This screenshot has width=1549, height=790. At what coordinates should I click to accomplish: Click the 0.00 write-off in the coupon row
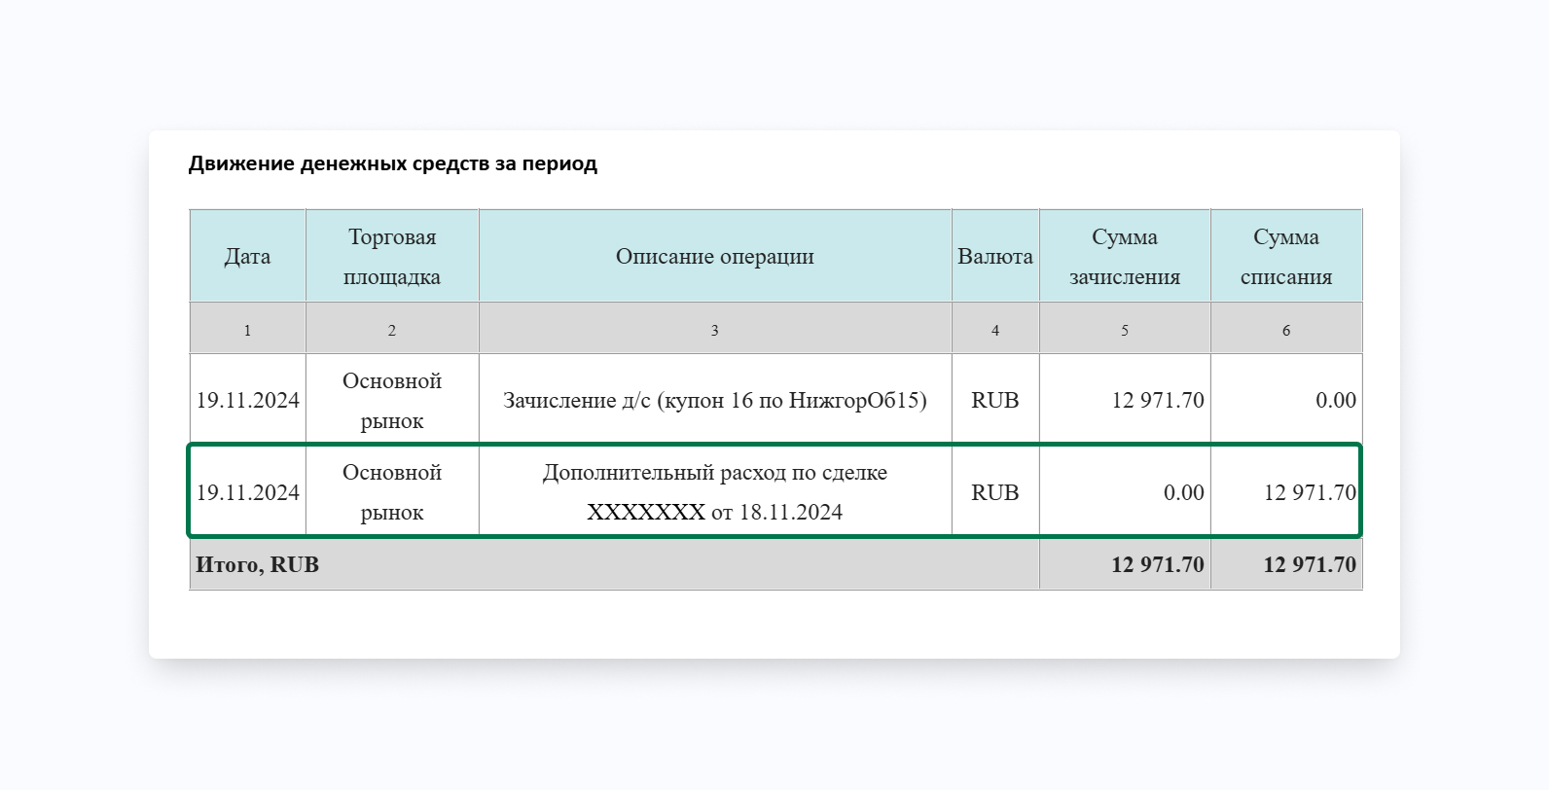[x=1336, y=400]
